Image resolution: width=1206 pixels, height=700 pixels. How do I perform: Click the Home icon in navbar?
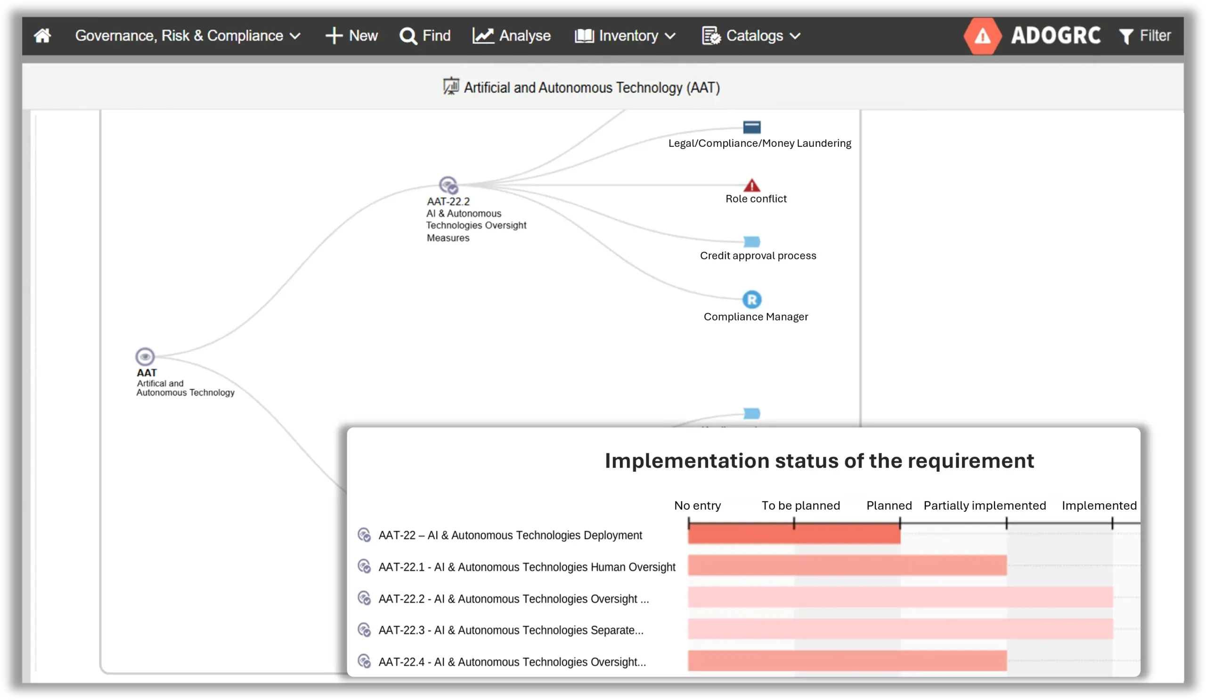(x=42, y=36)
